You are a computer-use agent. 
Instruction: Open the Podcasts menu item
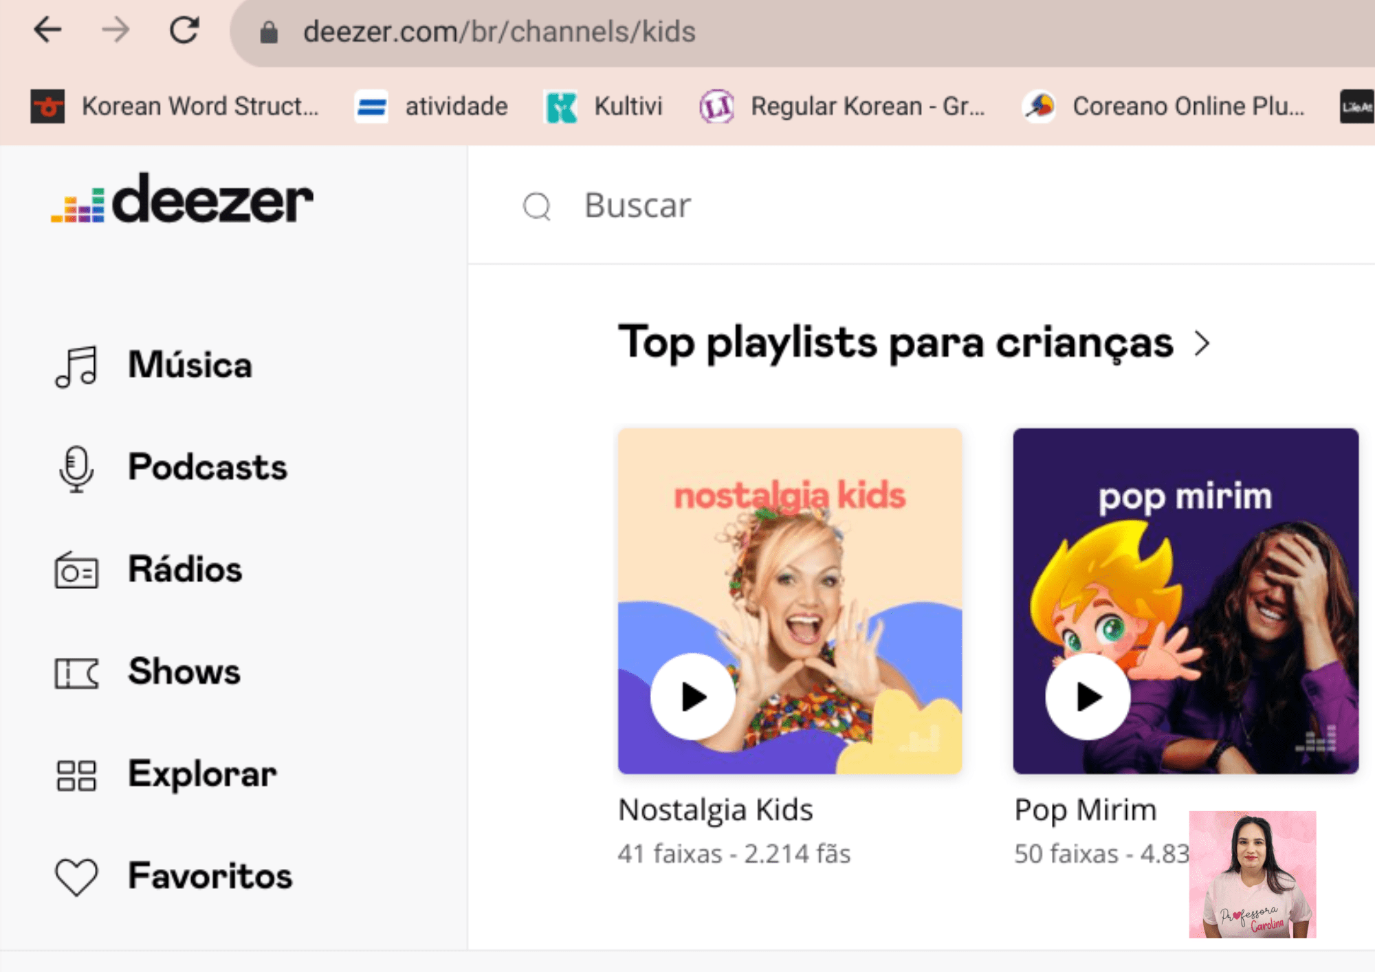click(x=208, y=467)
